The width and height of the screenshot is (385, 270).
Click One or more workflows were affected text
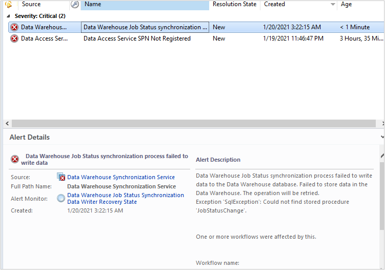coord(256,237)
